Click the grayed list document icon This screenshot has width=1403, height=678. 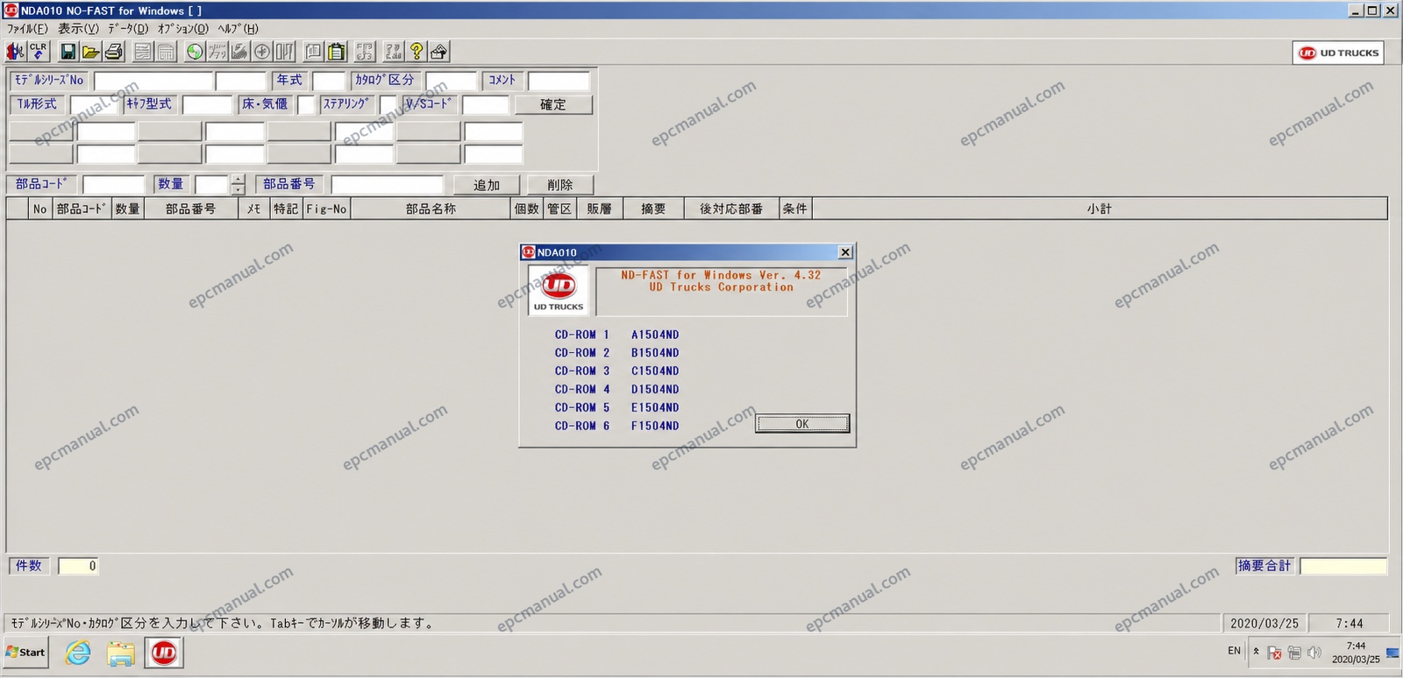click(143, 52)
